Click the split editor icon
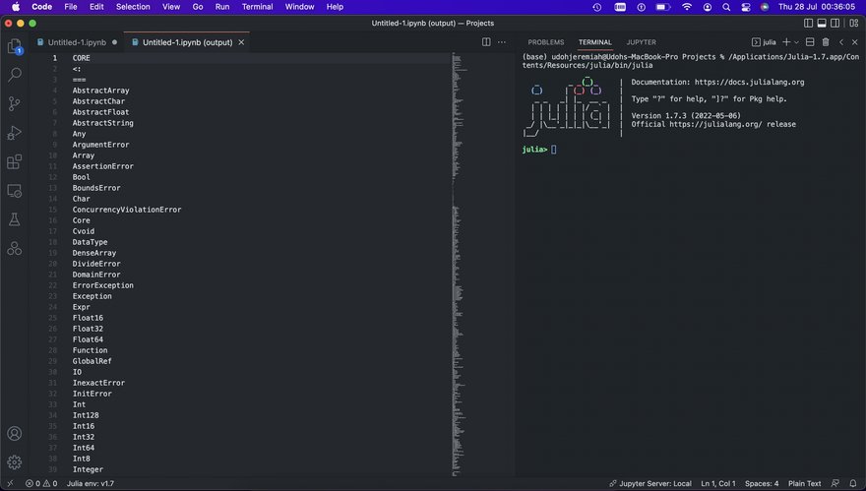 (486, 42)
